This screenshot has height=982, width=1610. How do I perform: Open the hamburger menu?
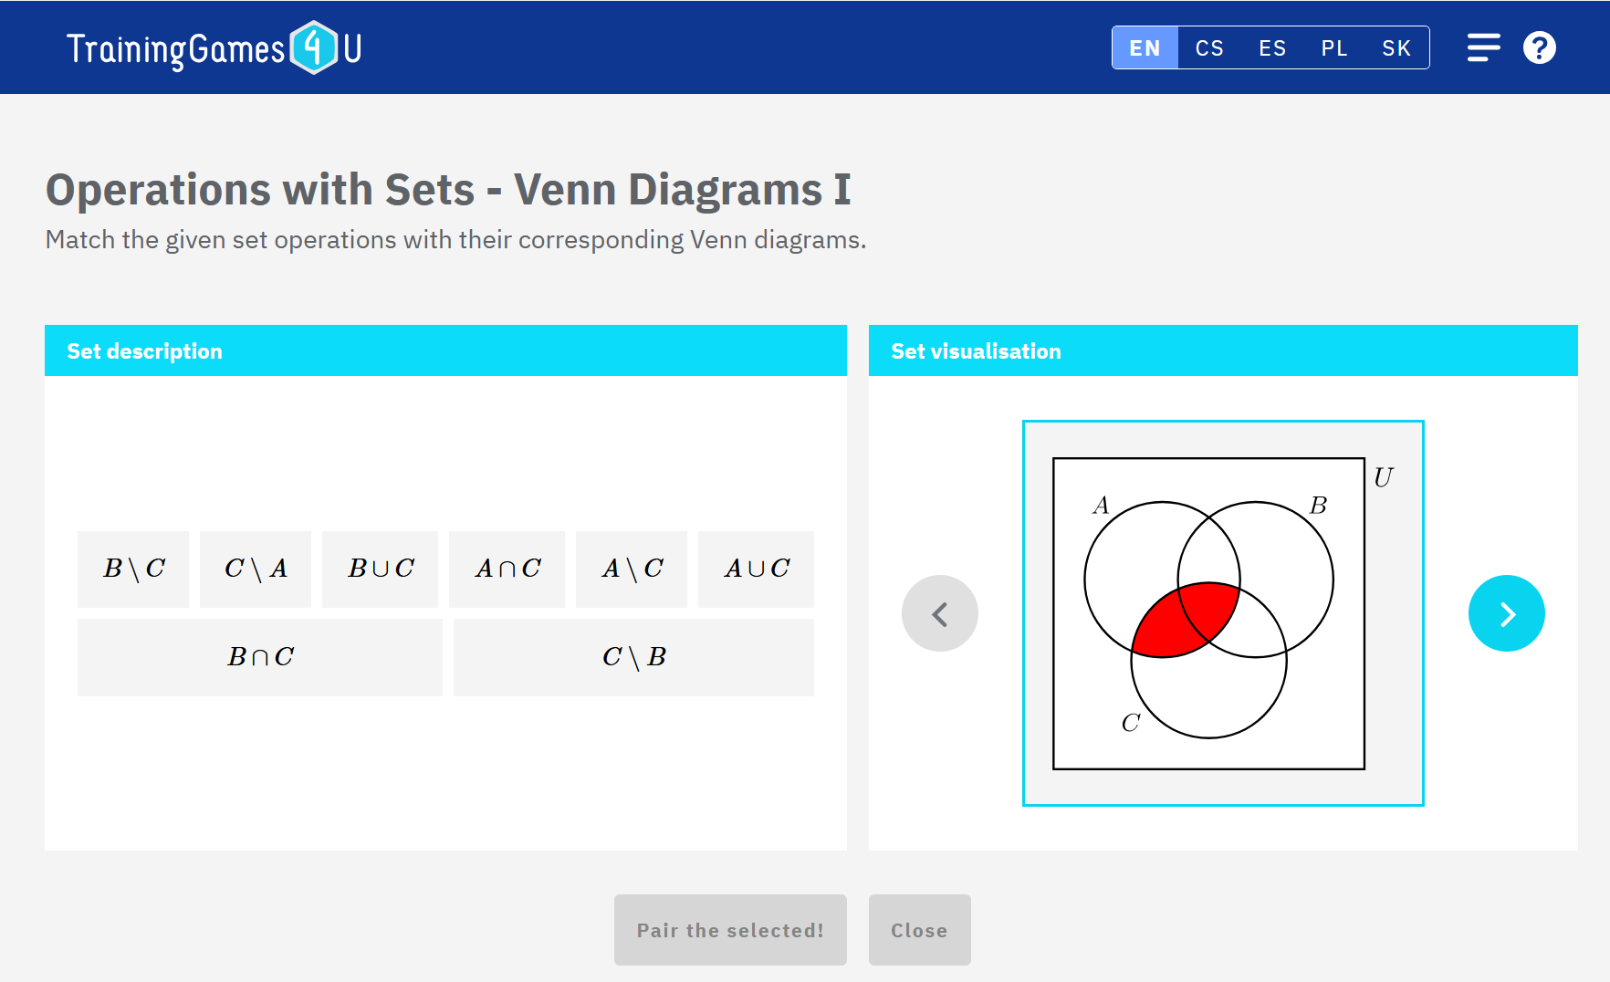point(1483,47)
